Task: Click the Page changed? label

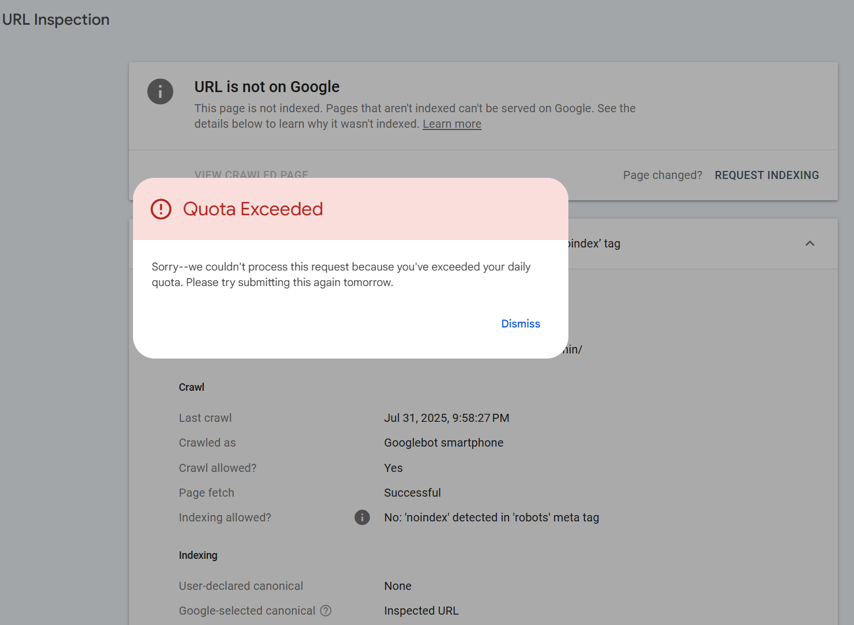Action: click(x=663, y=175)
